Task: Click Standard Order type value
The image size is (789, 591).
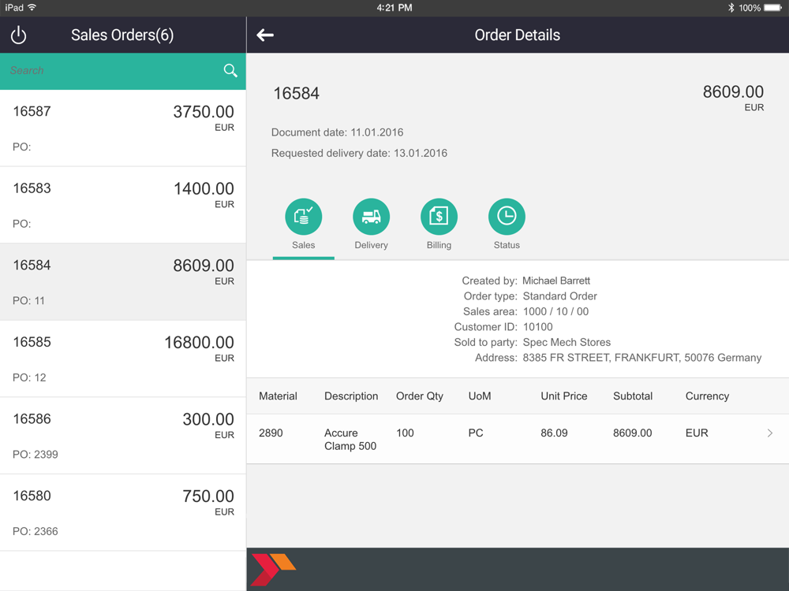Action: coord(560,296)
